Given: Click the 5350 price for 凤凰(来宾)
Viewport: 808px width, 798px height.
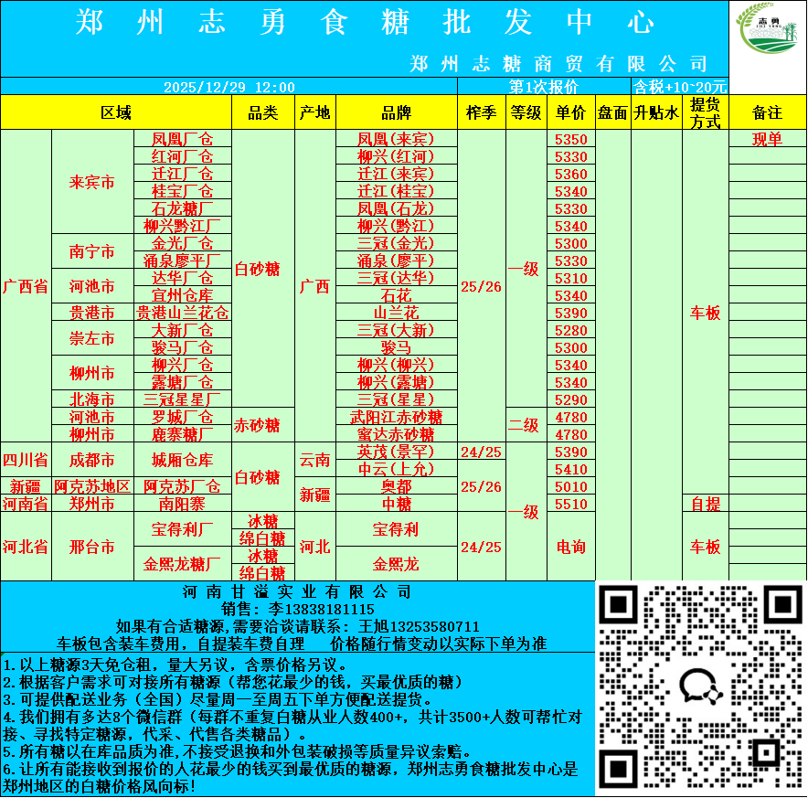Looking at the screenshot, I should 571,140.
